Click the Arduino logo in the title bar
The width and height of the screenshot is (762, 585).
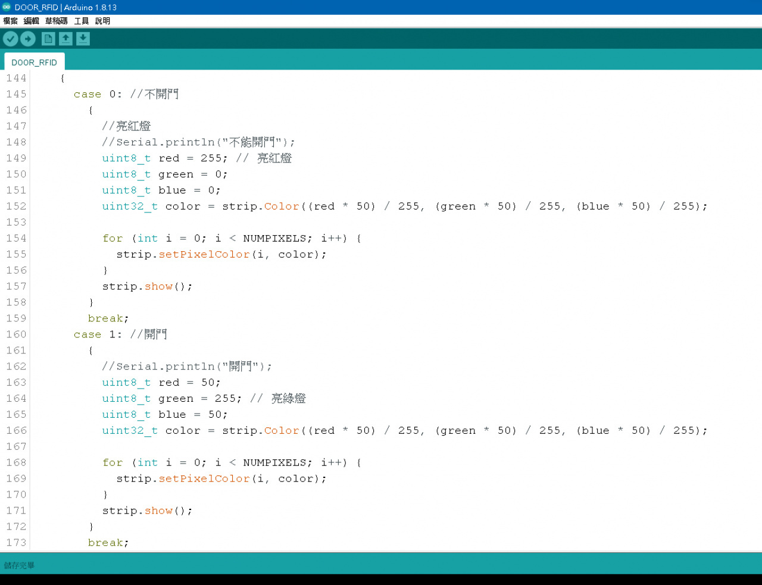pos(7,7)
